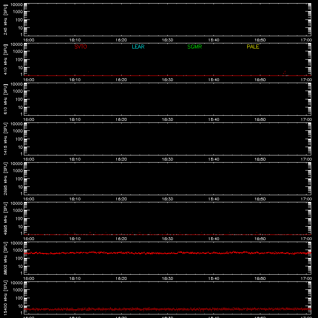The image size is (318, 318).
Task: Click 16:30 time label under 245 MHz panel
Action: point(167,40)
